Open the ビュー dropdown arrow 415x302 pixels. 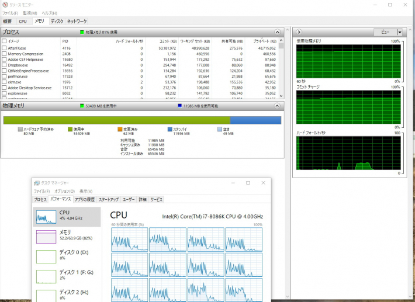click(x=400, y=32)
